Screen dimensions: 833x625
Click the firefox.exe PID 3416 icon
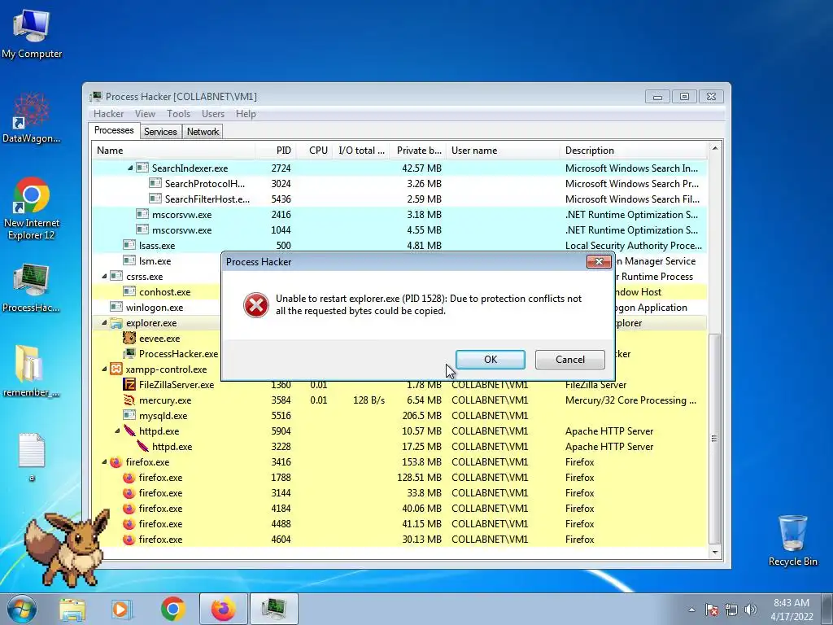pos(116,462)
